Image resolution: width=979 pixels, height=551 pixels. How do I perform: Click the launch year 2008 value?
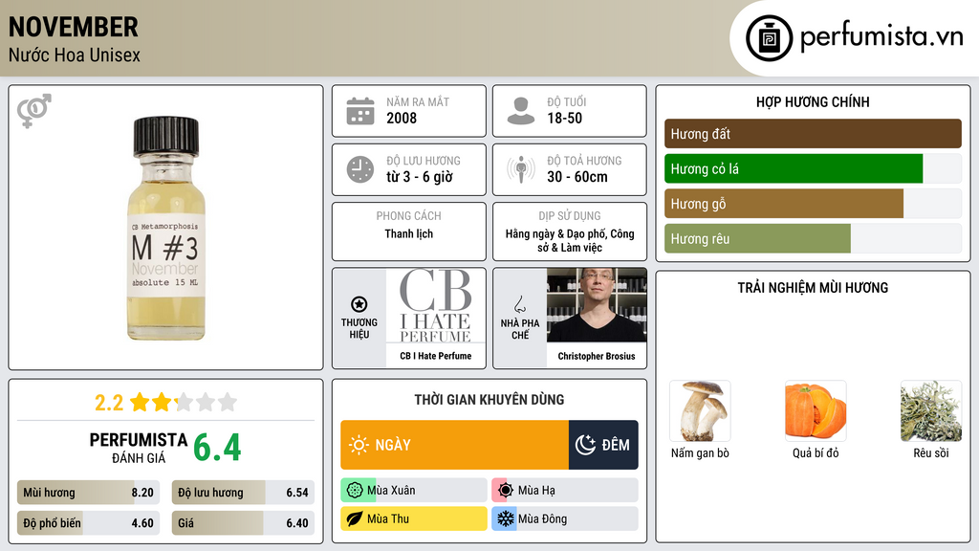pyautogui.click(x=402, y=118)
